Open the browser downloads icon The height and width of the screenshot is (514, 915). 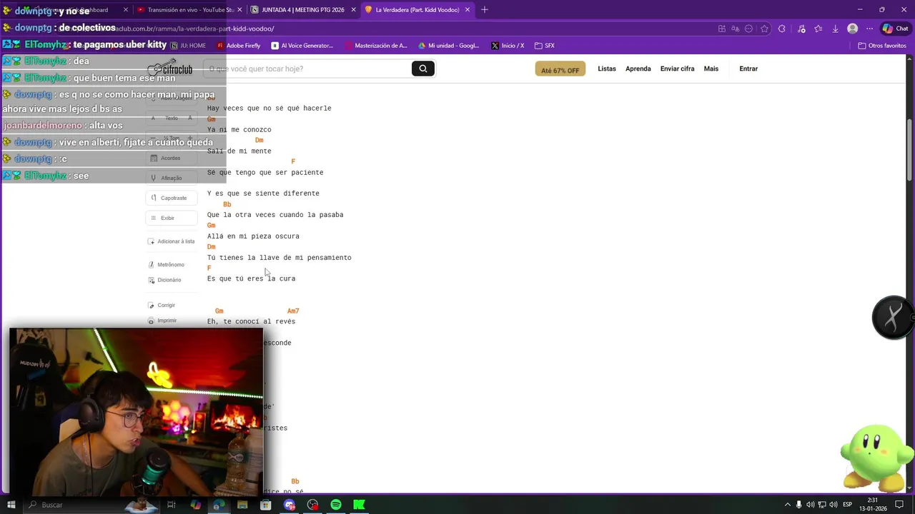tap(835, 29)
